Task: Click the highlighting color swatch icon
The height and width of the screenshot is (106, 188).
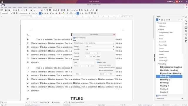Action: (x=63, y=13)
